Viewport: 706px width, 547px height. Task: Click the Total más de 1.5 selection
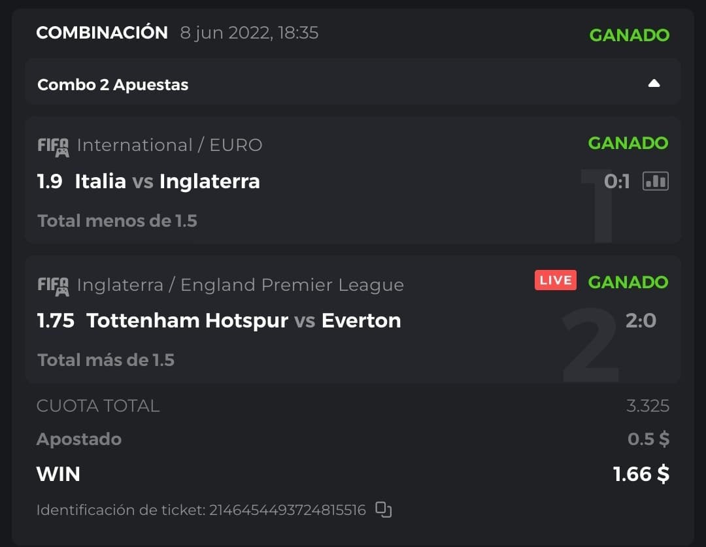(x=106, y=360)
